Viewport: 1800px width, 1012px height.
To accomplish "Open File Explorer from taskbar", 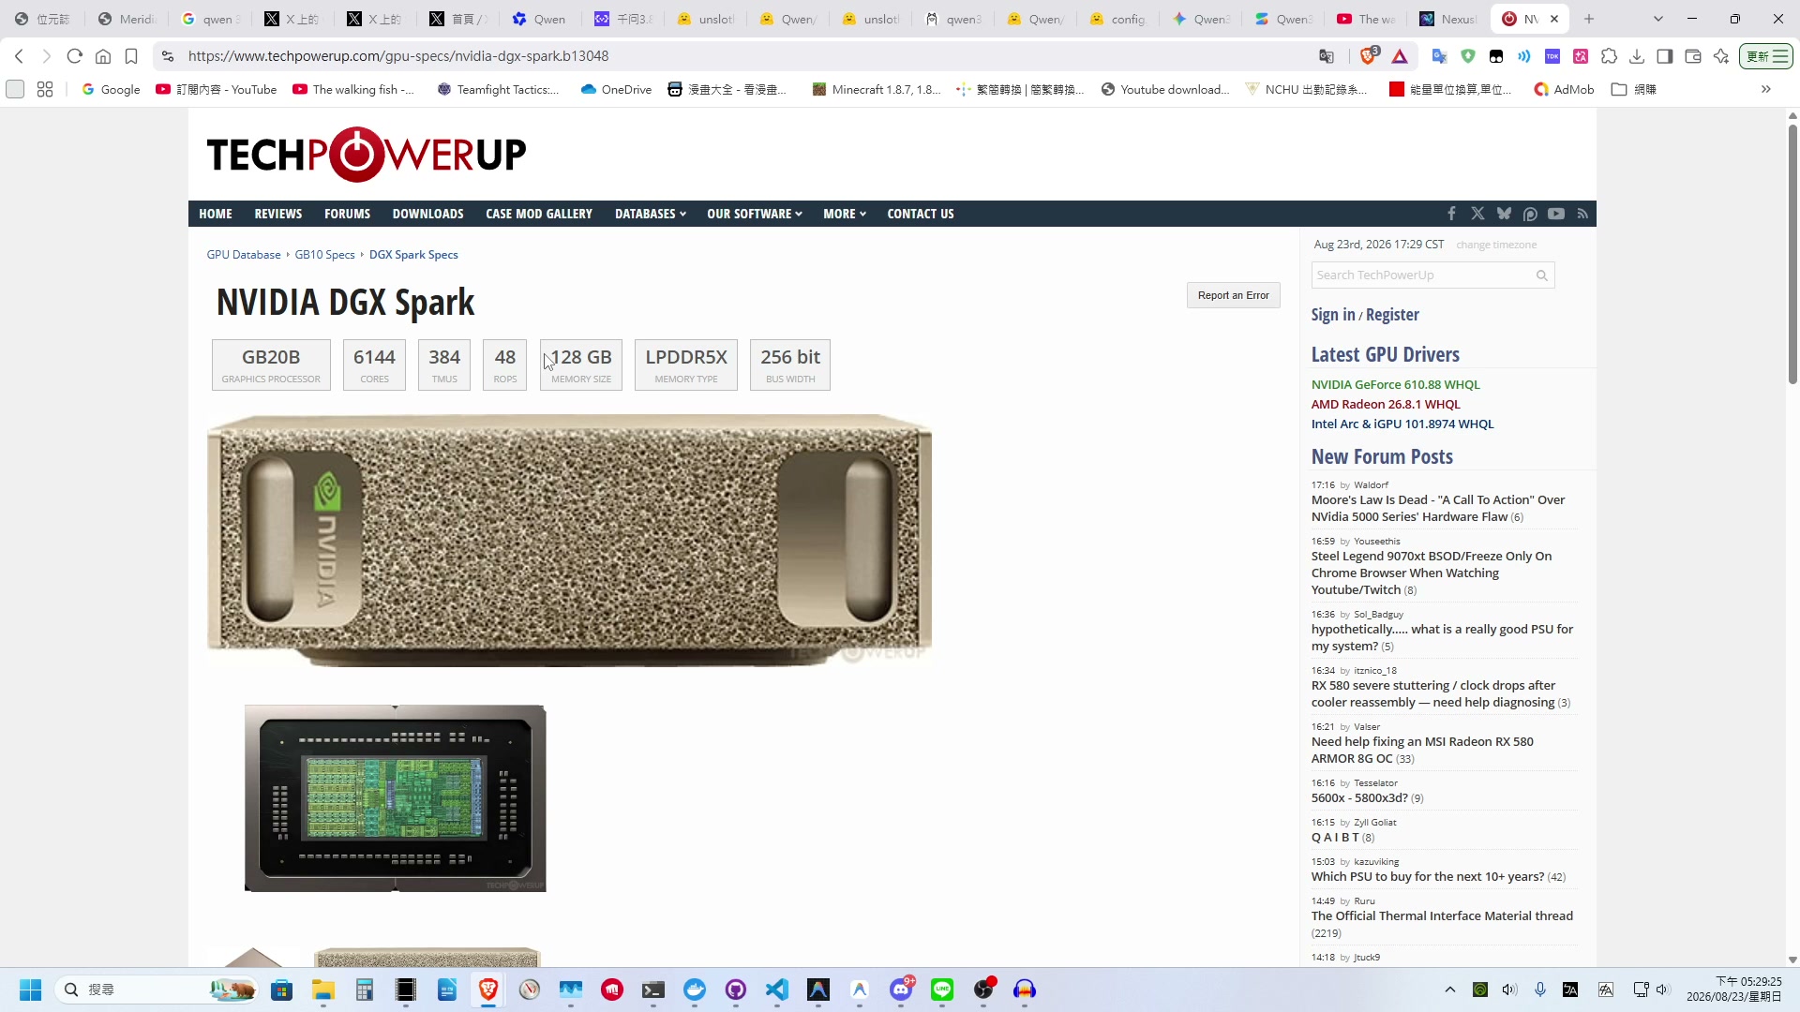I will pyautogui.click(x=322, y=990).
